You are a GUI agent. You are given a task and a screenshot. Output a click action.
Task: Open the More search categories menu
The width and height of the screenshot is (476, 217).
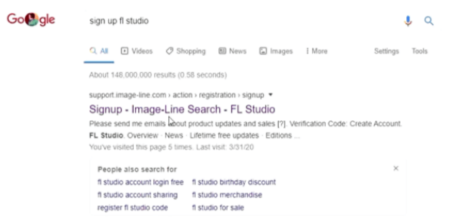(317, 51)
